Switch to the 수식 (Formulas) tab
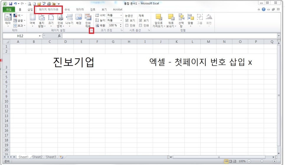This screenshot has width=285, height=165. click(67, 9)
